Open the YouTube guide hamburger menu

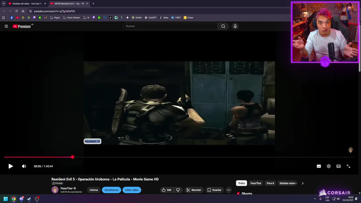pyautogui.click(x=6, y=26)
